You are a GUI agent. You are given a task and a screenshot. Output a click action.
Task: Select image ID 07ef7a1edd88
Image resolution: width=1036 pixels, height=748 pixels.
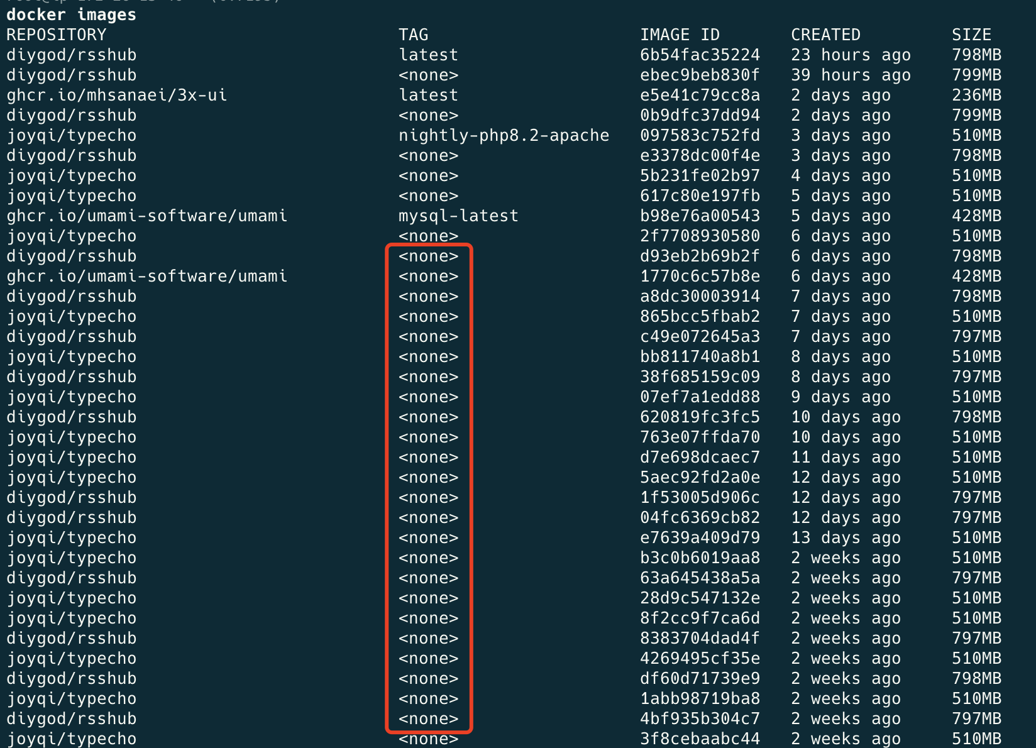[x=700, y=397]
